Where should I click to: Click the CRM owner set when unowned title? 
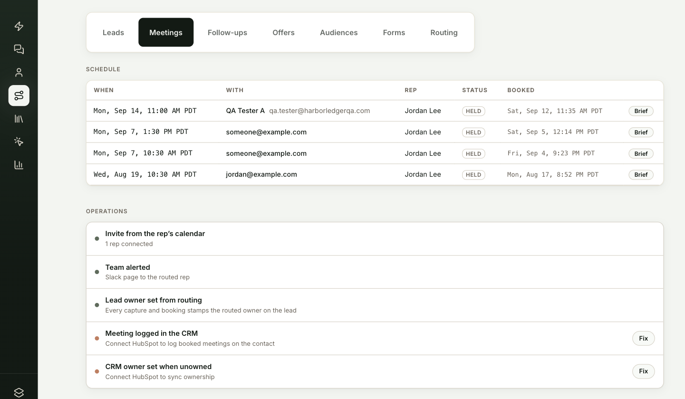[158, 367]
